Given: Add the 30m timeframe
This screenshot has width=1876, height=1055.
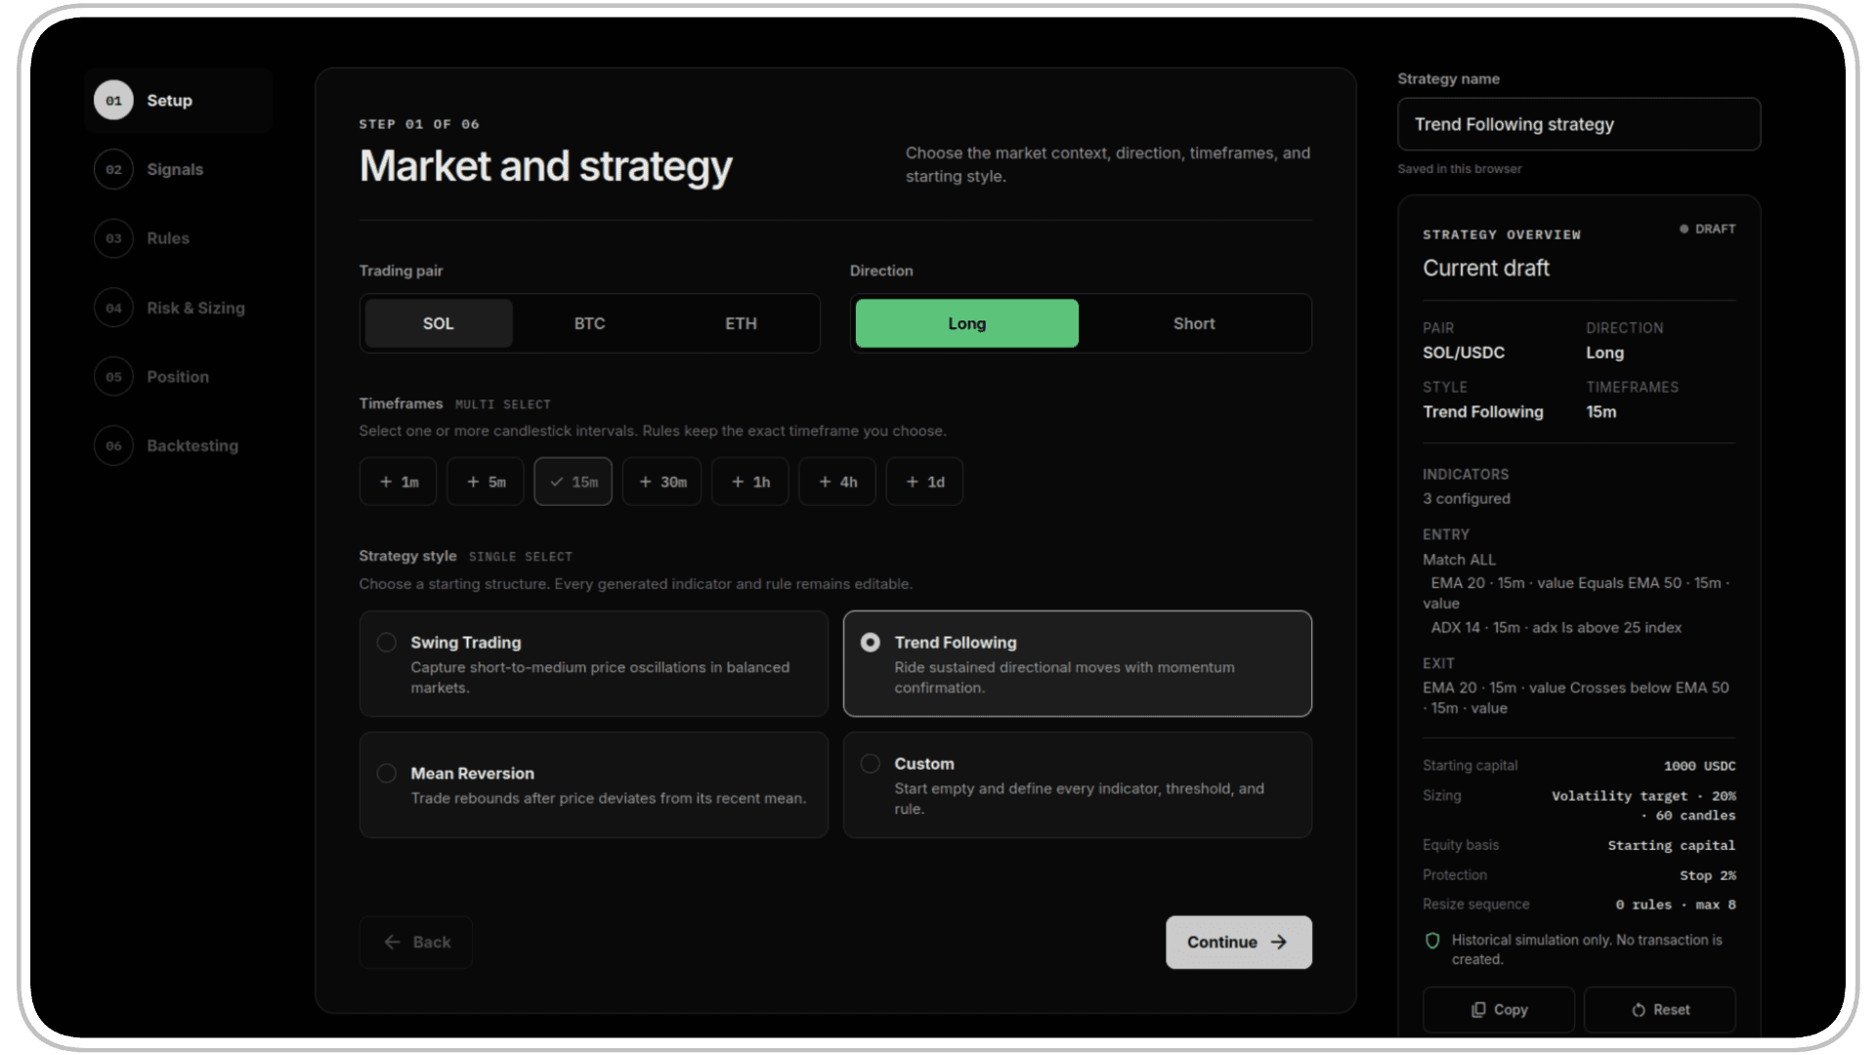Looking at the screenshot, I should point(661,482).
